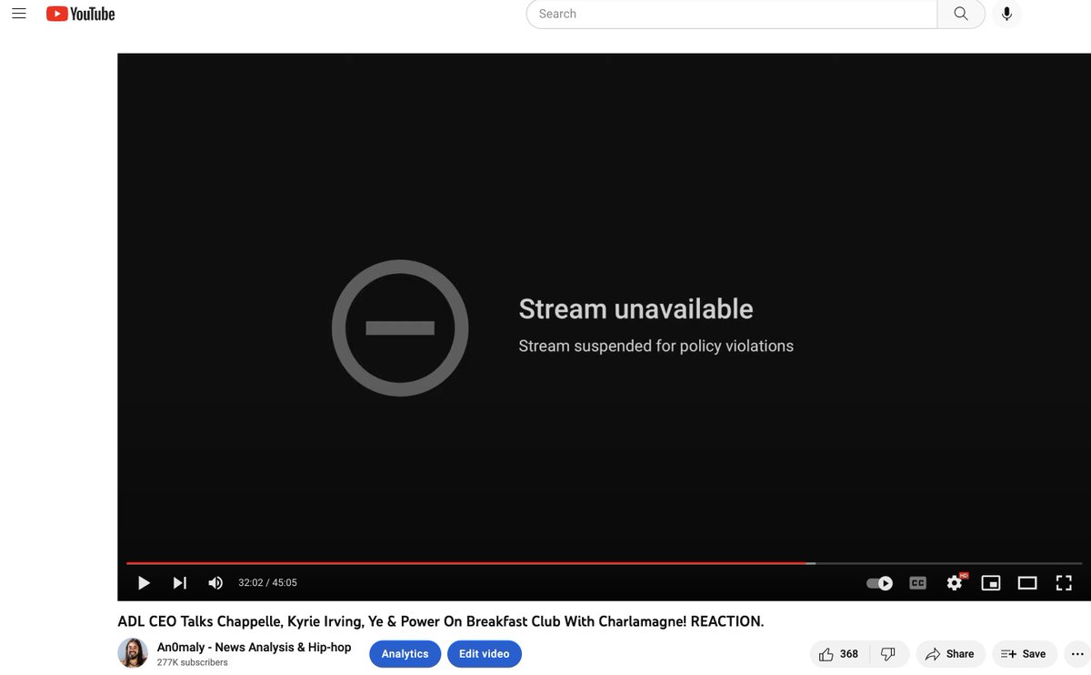Enter fullscreen mode
Screen dimensions: 1091x675
(1064, 582)
